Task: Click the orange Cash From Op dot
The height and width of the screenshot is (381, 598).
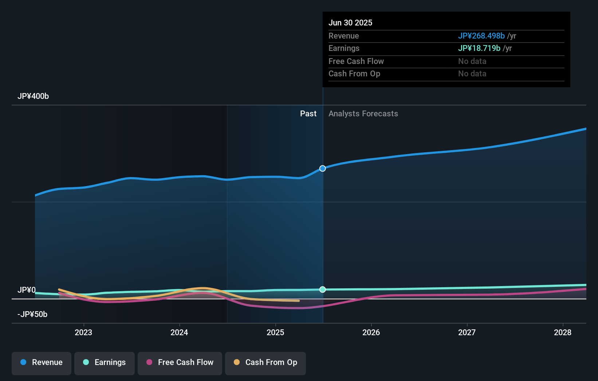Action: coord(237,362)
